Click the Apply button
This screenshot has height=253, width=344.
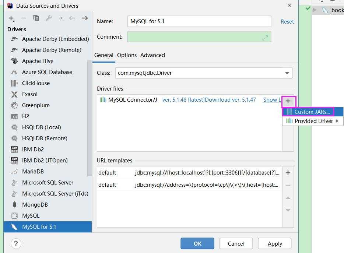(275, 243)
